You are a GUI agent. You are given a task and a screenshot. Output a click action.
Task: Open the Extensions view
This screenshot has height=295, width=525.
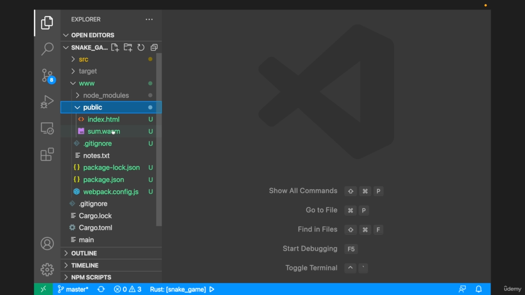point(47,154)
